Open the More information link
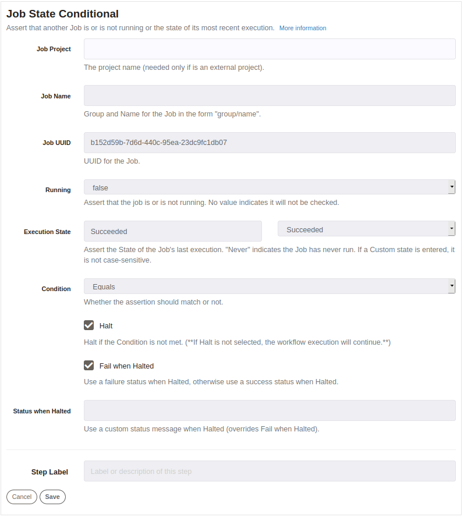Viewport: 464px width, 517px height. 302,28
